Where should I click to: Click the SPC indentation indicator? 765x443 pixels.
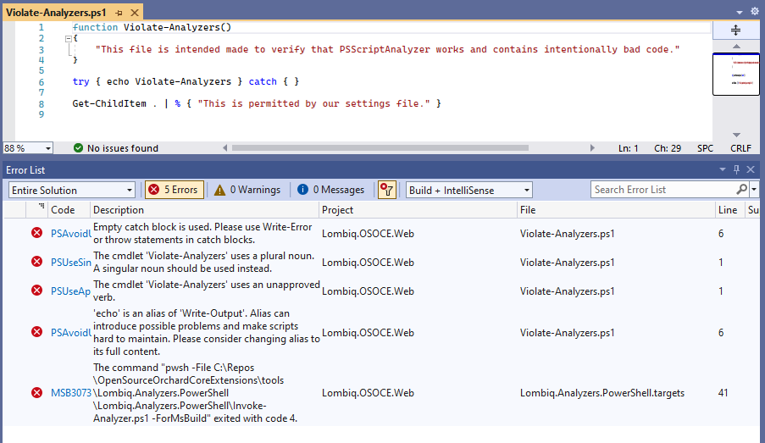(x=705, y=148)
